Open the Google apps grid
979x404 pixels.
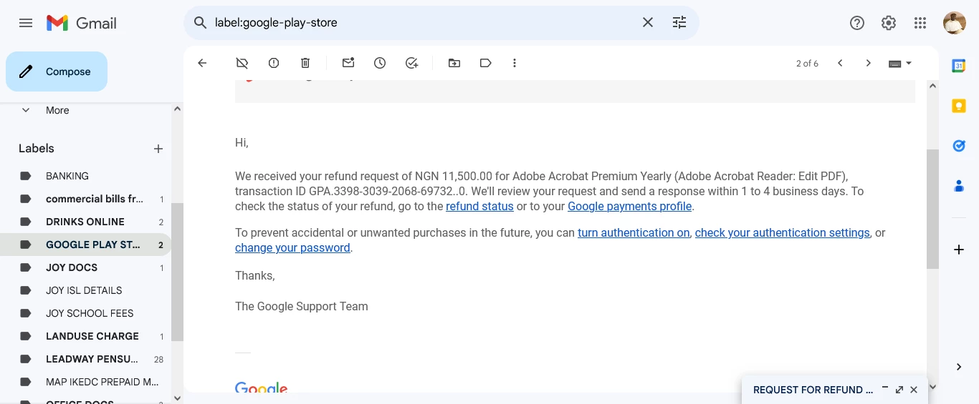(920, 23)
